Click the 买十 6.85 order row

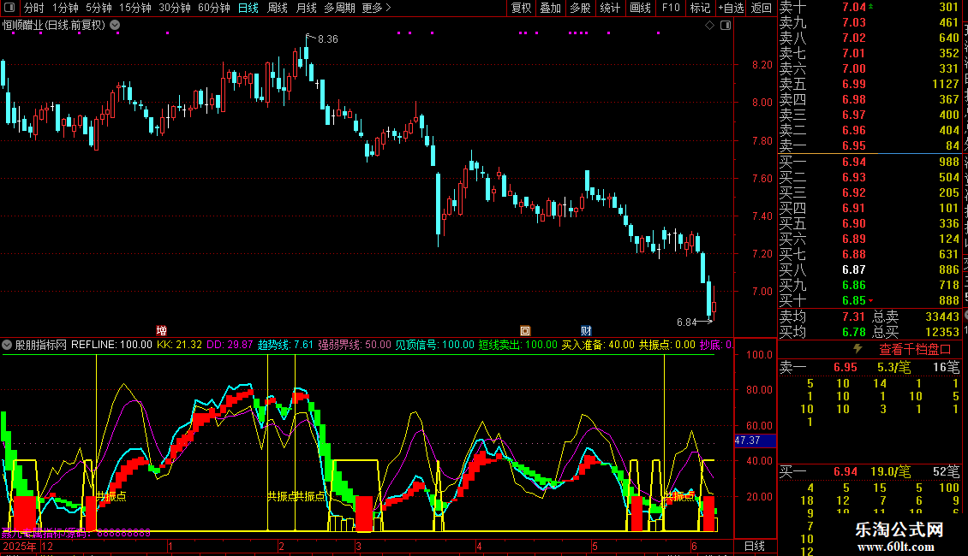pyautogui.click(x=869, y=300)
